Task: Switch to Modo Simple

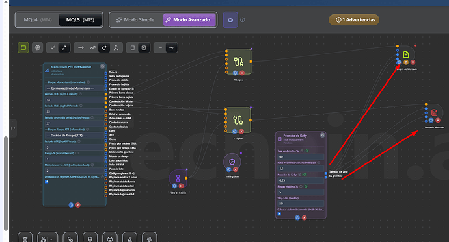Action: coord(135,19)
